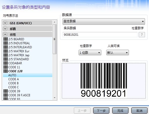Choose the CODE 39 F.ASCII barcode icon
The width and height of the screenshot is (149, 114).
coord(6,95)
